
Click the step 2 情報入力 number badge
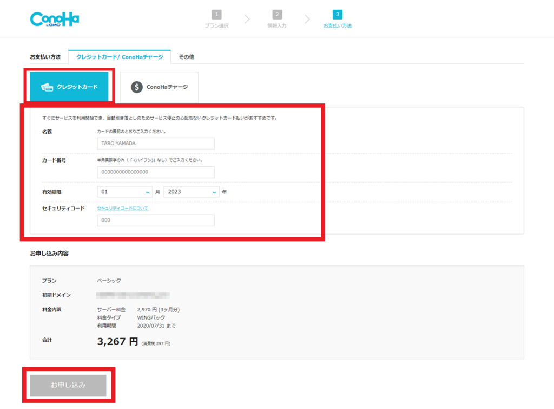(x=277, y=15)
